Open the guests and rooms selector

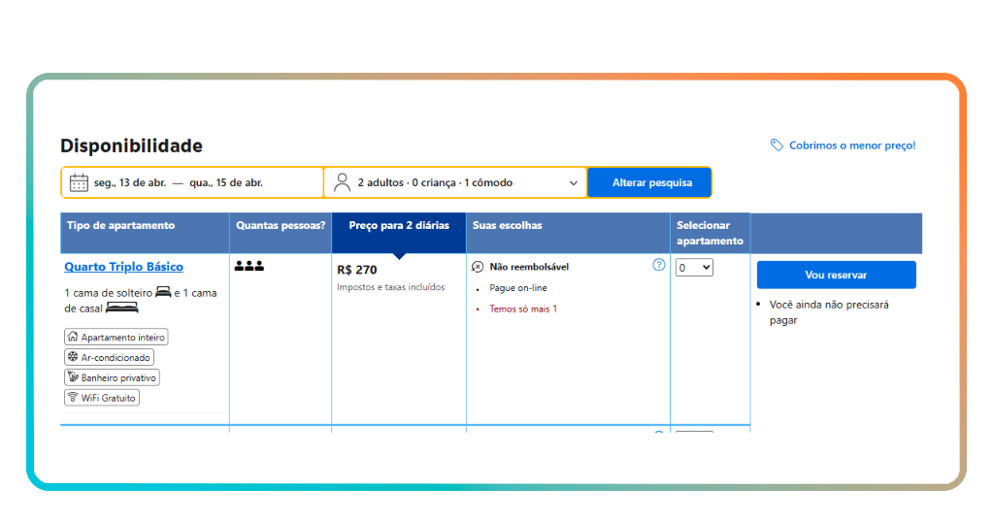[456, 182]
